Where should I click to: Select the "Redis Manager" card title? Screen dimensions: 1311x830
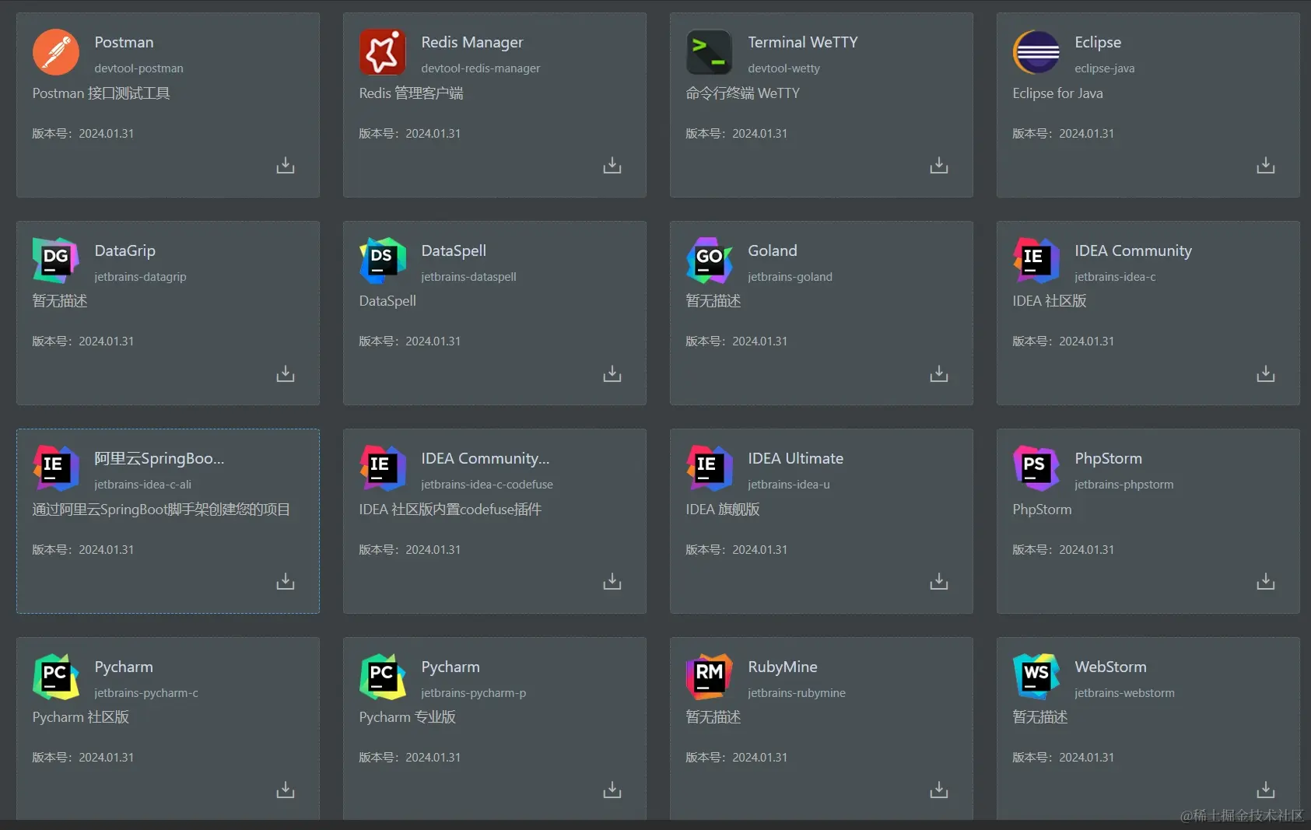472,42
